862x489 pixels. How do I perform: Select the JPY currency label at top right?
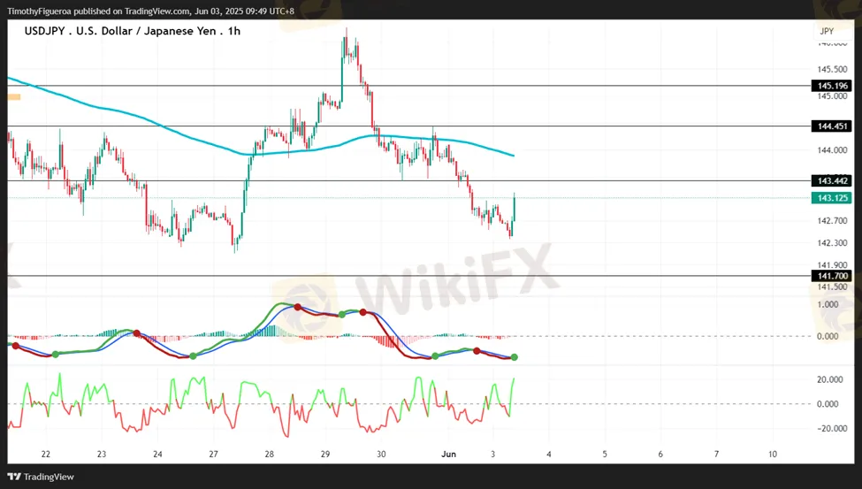pos(827,31)
